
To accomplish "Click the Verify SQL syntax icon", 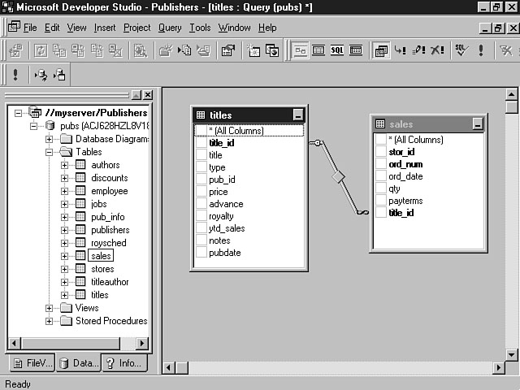I will coord(461,50).
